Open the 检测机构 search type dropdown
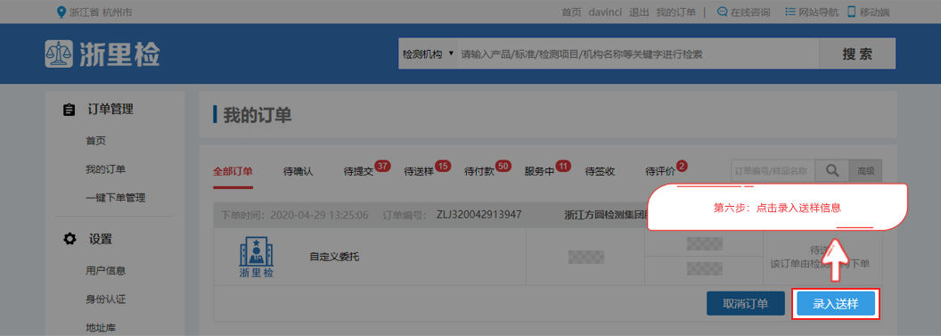941x336 pixels. (428, 54)
